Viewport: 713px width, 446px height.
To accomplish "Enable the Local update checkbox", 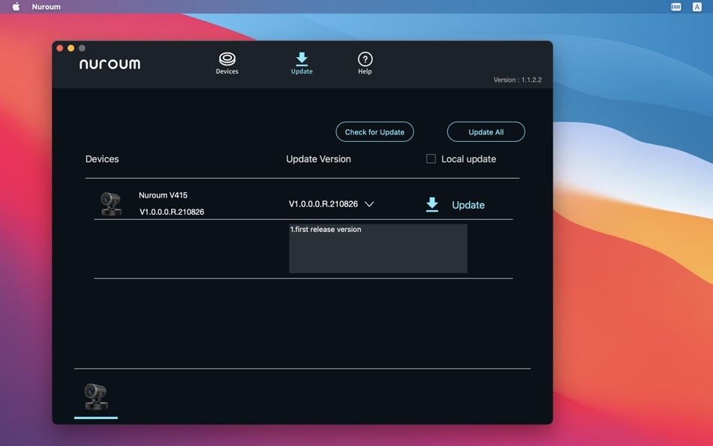I will [x=430, y=158].
